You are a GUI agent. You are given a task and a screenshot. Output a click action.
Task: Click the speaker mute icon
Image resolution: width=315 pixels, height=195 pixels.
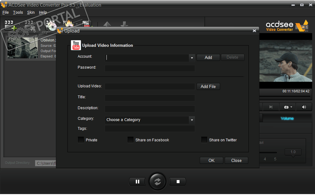[x=304, y=107]
